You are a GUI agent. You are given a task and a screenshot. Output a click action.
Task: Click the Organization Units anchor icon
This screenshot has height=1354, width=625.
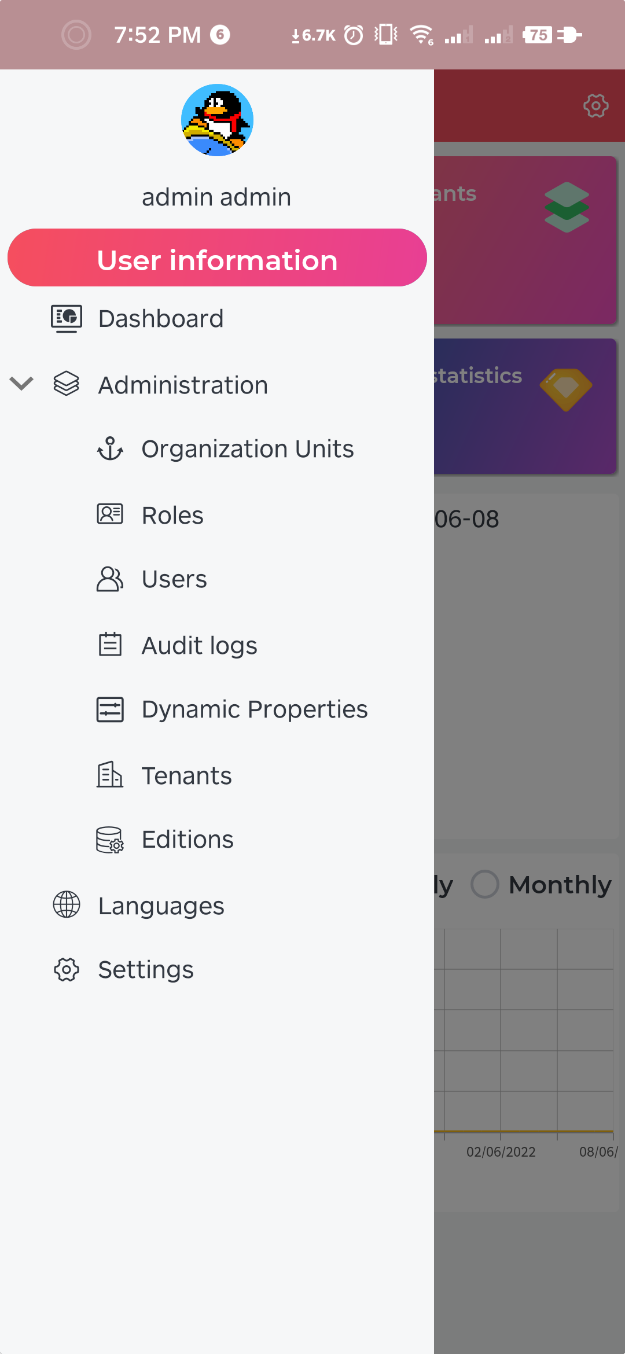pos(110,449)
